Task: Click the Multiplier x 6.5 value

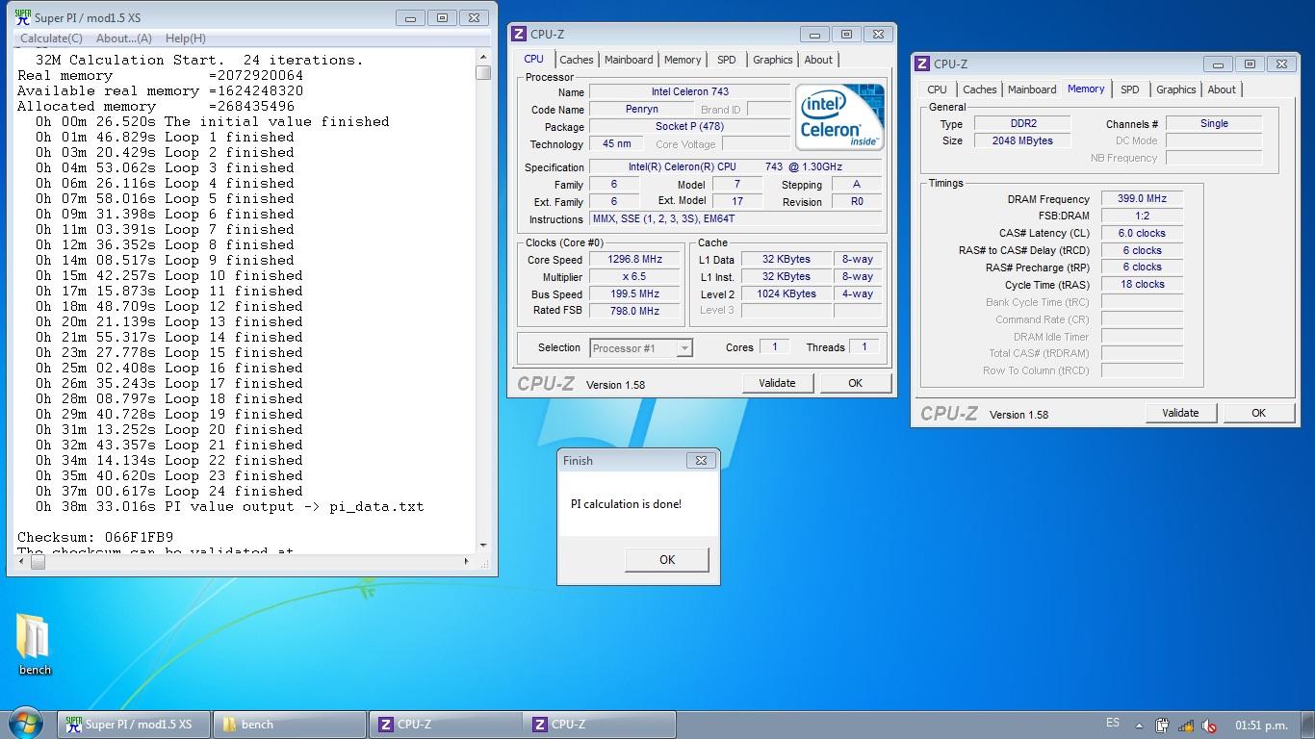Action: (x=634, y=277)
